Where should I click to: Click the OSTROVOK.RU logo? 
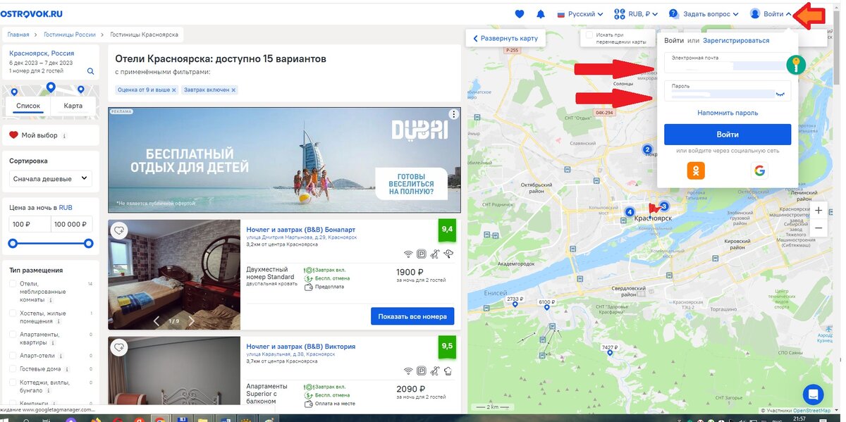[32, 13]
